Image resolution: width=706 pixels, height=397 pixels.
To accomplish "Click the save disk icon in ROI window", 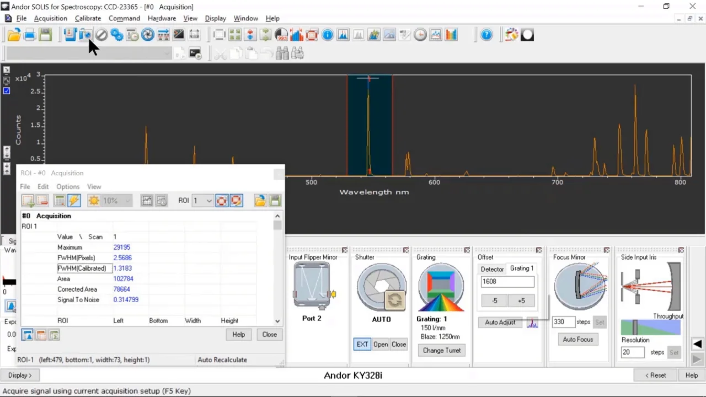I will (x=275, y=201).
